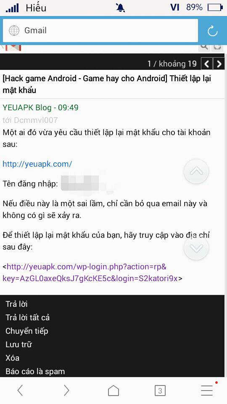
Task: Open the browser home page icon
Action: coord(113,391)
